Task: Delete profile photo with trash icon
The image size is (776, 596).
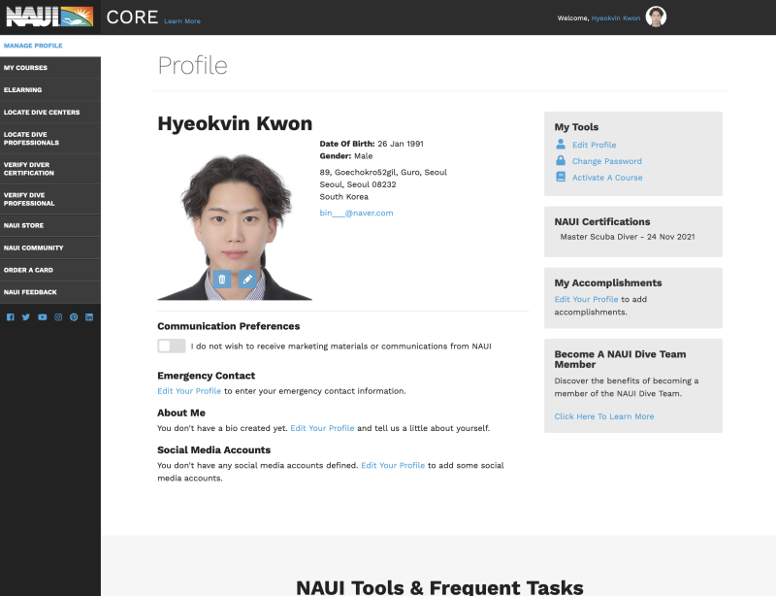Action: click(x=222, y=279)
